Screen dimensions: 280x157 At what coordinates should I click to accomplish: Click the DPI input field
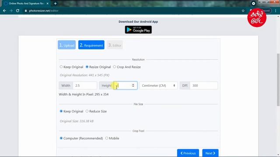click(x=204, y=85)
